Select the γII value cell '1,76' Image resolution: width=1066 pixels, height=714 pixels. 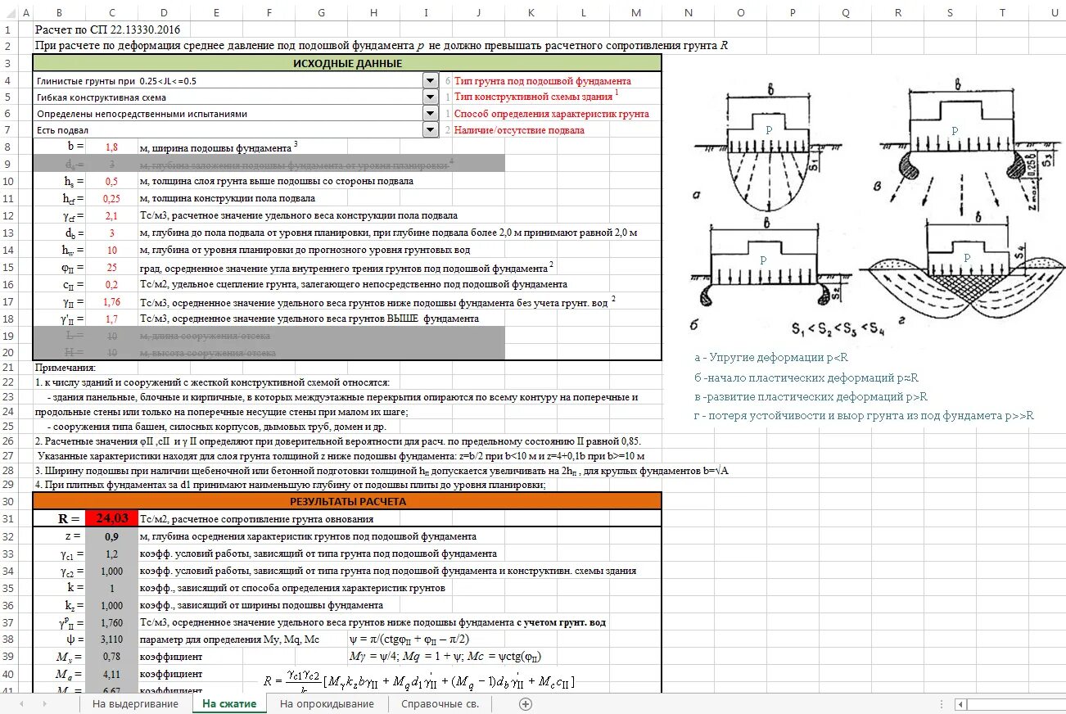coord(111,302)
